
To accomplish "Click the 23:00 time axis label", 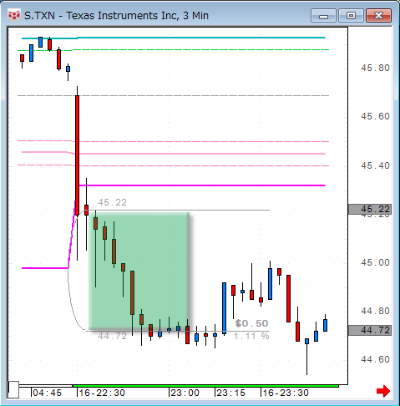I will click(x=185, y=393).
